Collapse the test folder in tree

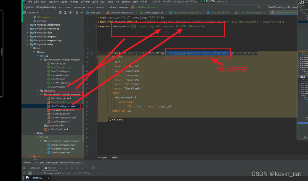point(34,133)
